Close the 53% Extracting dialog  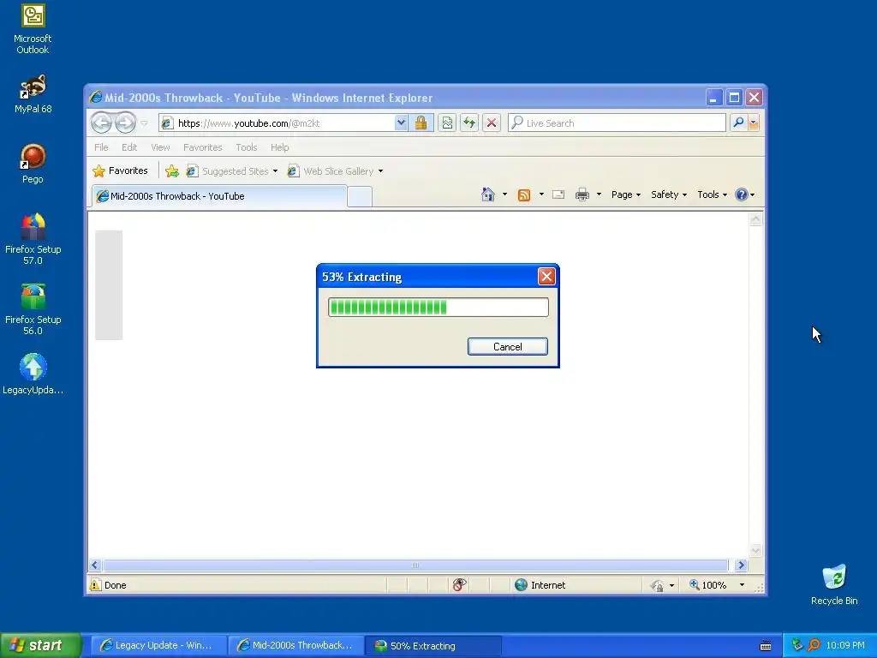[x=546, y=277]
